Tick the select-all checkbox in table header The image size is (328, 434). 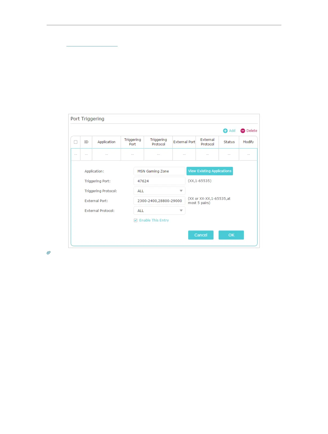[76, 142]
